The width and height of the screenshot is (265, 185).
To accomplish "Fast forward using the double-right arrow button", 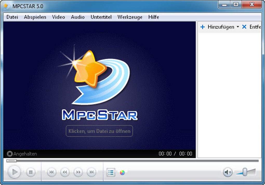I will click(x=78, y=172).
